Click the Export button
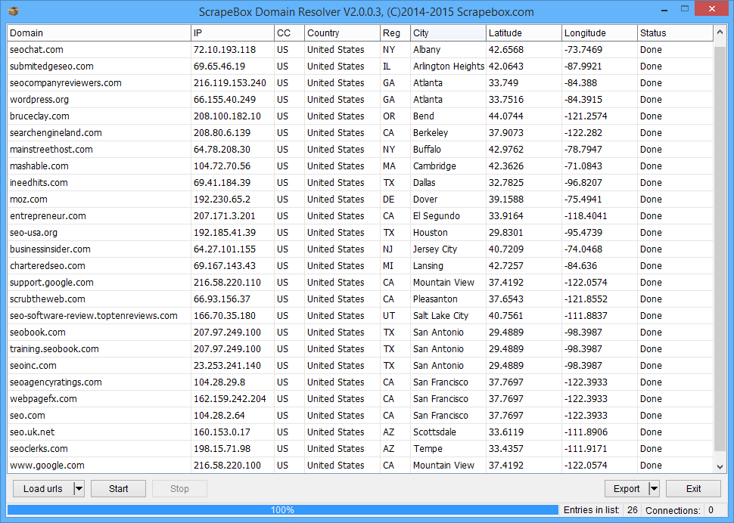 pos(626,489)
